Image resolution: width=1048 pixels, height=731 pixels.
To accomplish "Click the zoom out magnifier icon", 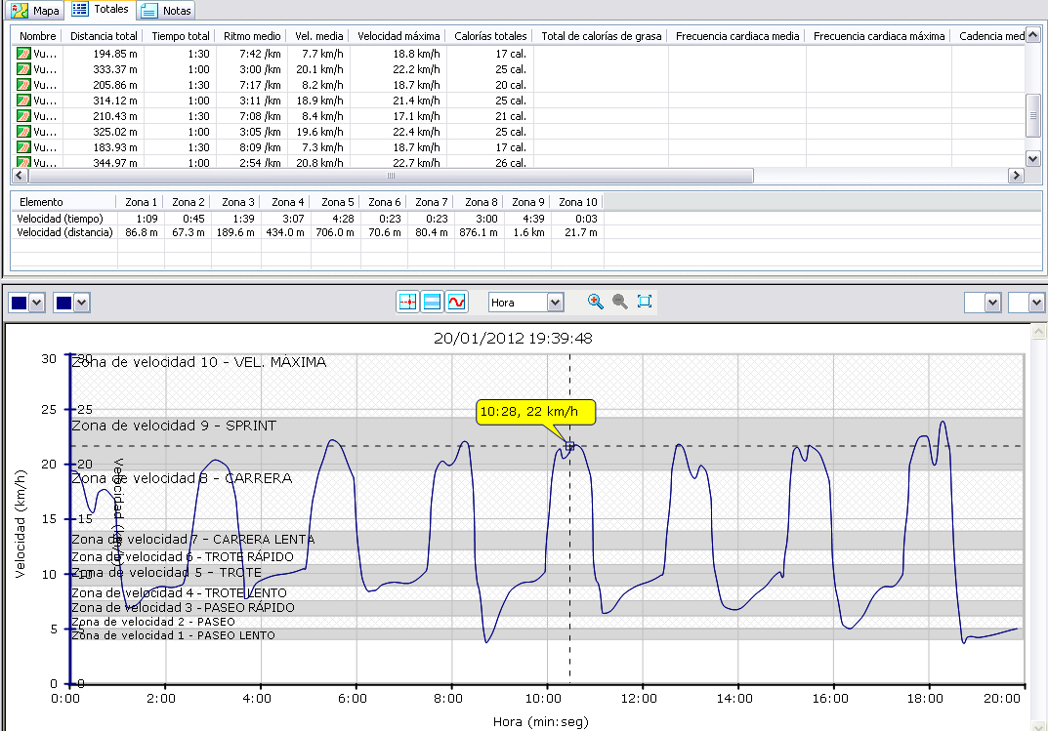I will (619, 302).
